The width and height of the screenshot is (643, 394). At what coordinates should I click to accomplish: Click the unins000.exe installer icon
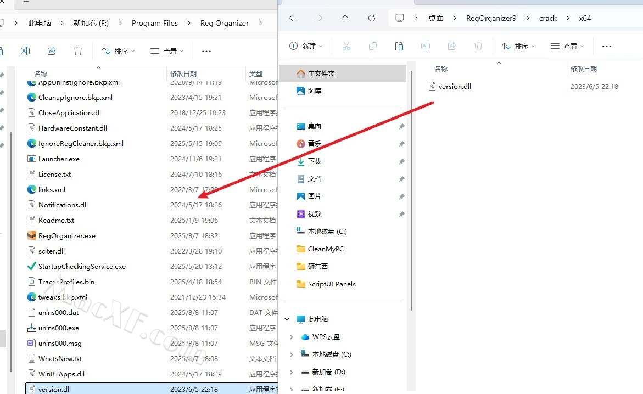tap(32, 328)
